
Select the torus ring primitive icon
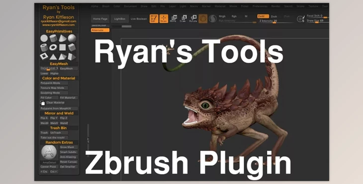pos(53,47)
